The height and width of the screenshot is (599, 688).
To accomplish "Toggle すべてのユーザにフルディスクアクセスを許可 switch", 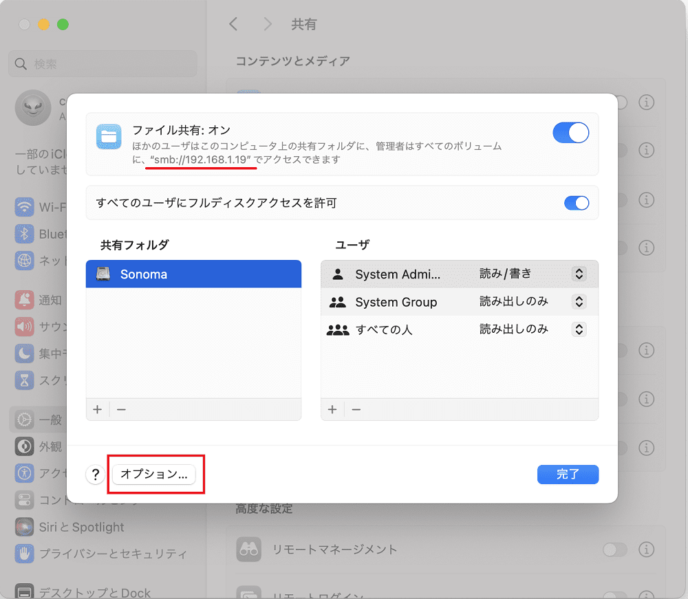I will (576, 203).
